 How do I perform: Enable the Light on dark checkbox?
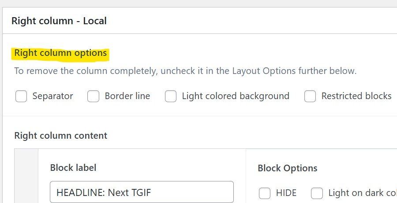(x=317, y=193)
